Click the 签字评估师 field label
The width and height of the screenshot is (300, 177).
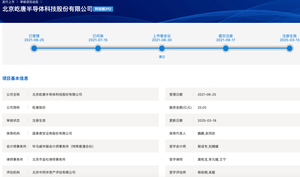coord(177,172)
